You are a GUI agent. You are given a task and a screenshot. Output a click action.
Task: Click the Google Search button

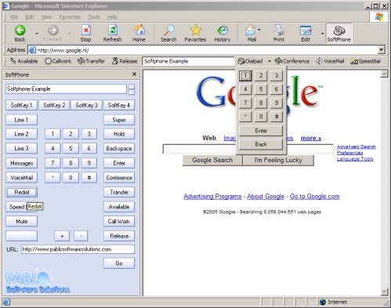(212, 160)
